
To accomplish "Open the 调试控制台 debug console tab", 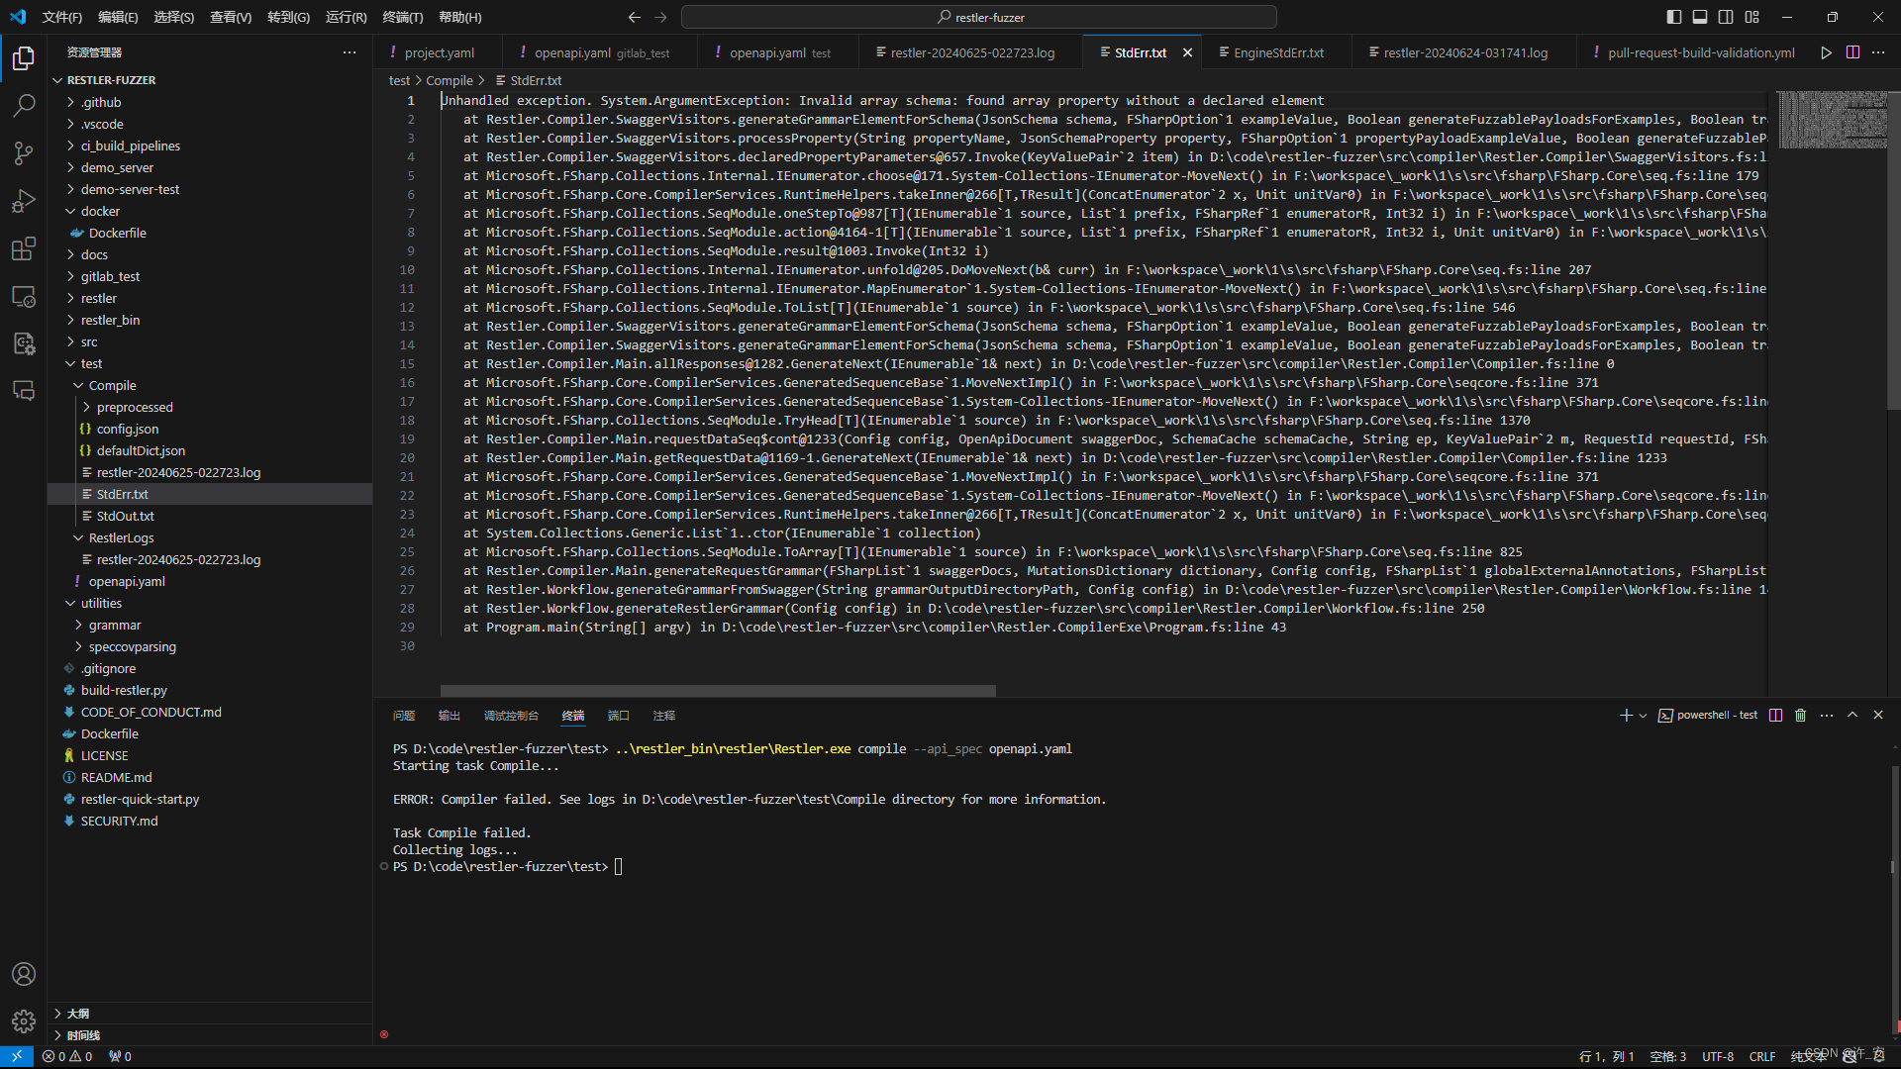I will click(x=511, y=715).
